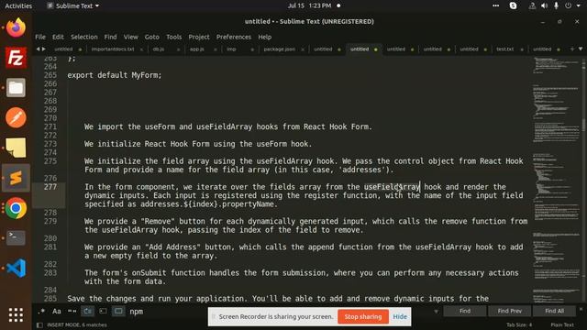Viewport: 587px width, 330px height.
Task: Close the find panel
Action: click(x=581, y=310)
